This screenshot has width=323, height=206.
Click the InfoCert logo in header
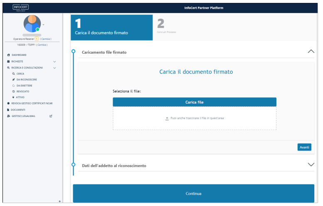[x=20, y=8]
